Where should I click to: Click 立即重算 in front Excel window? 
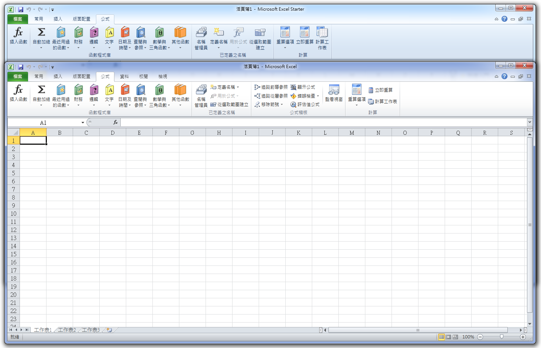pyautogui.click(x=380, y=90)
